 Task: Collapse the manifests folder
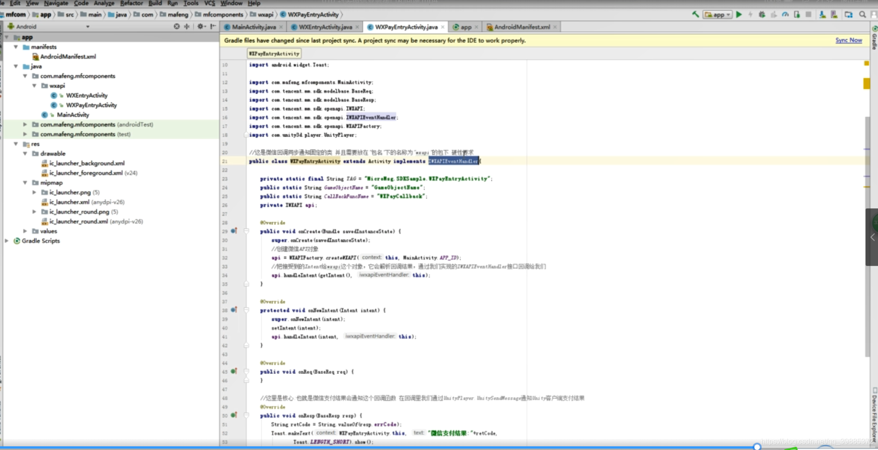[x=16, y=47]
